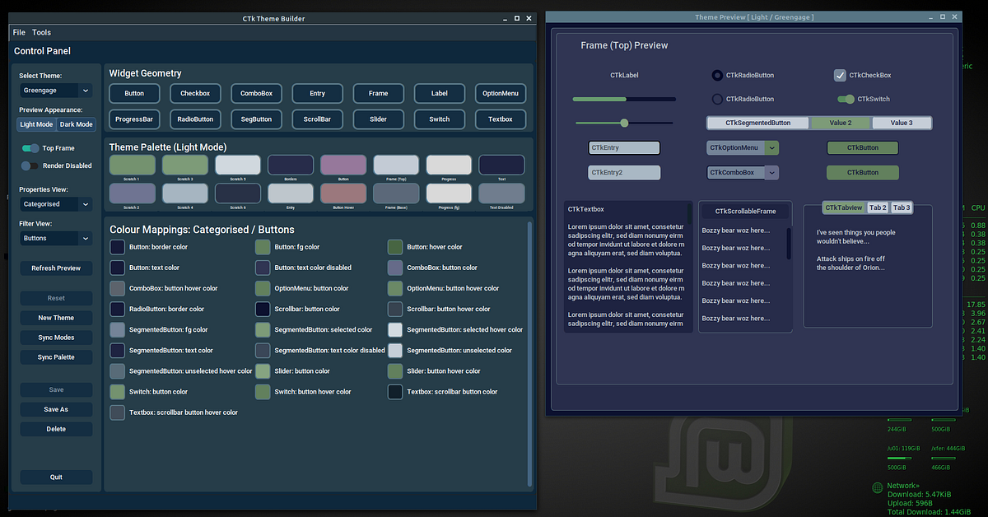Click the Save As button

(x=55, y=409)
